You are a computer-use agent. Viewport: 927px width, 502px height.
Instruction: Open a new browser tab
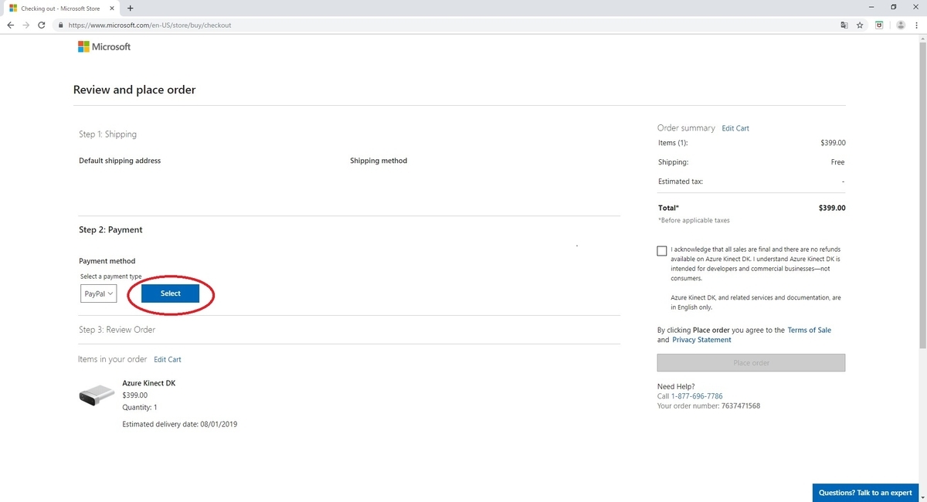point(130,8)
